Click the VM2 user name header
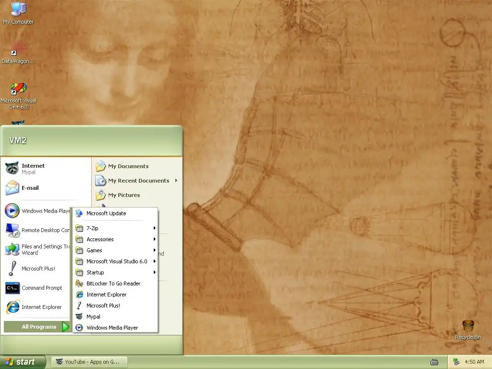 tap(18, 140)
